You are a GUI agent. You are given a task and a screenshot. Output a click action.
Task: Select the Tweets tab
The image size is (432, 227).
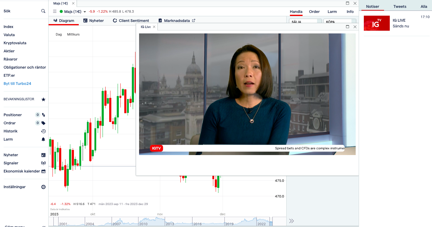[400, 7]
